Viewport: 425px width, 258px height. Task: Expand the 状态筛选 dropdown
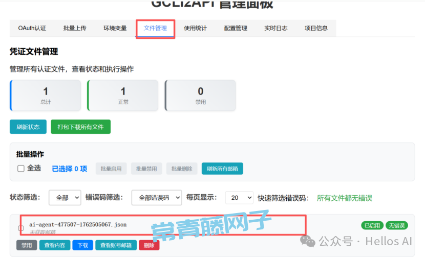click(x=65, y=198)
